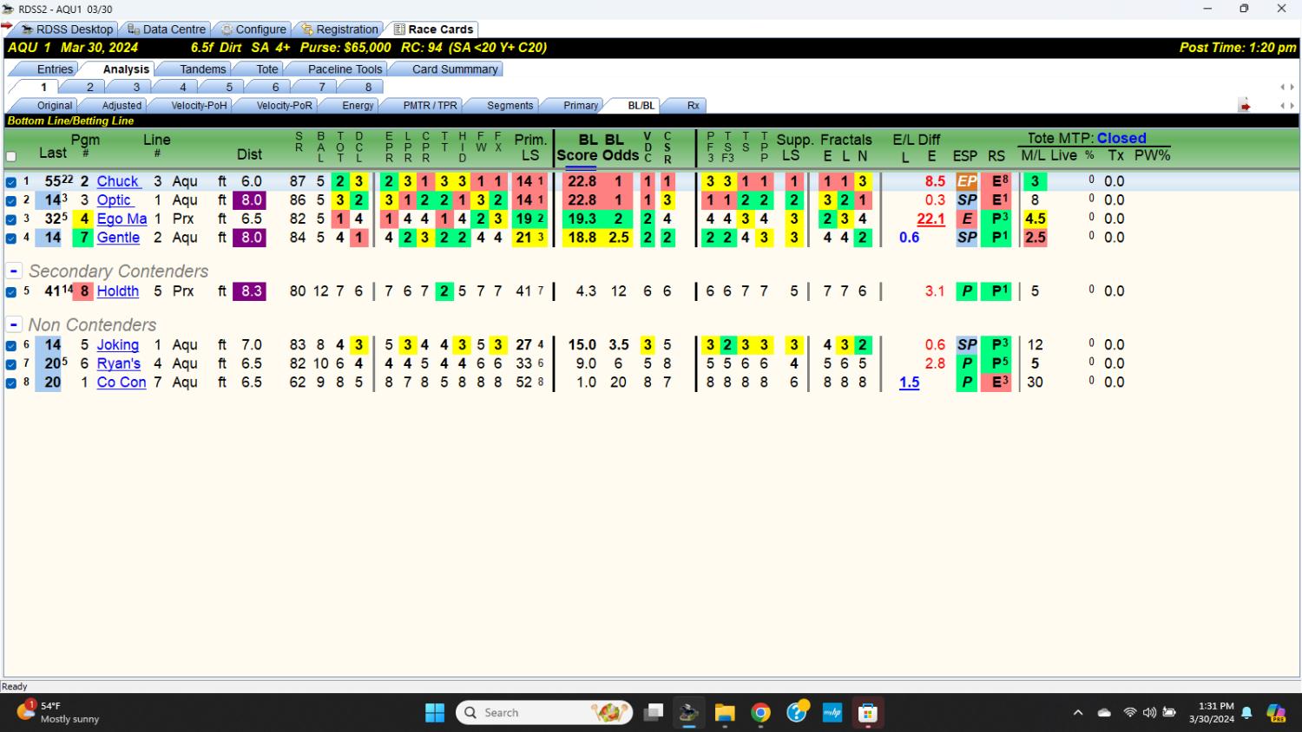Image resolution: width=1302 pixels, height=732 pixels.
Task: Switch to the Data Centre tab
Action: pos(167,29)
